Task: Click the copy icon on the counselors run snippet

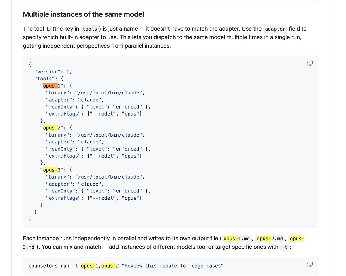Action: pyautogui.click(x=309, y=264)
